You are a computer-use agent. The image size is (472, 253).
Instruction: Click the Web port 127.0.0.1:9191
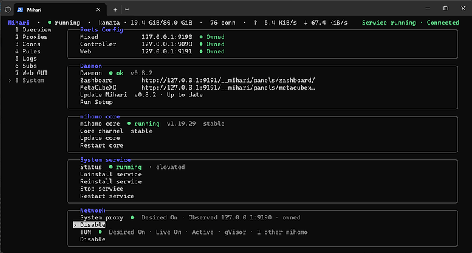(167, 51)
